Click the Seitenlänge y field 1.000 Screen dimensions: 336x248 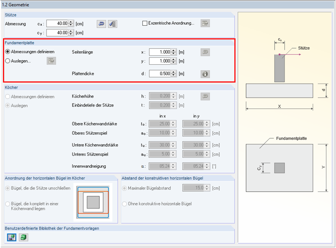(160, 61)
